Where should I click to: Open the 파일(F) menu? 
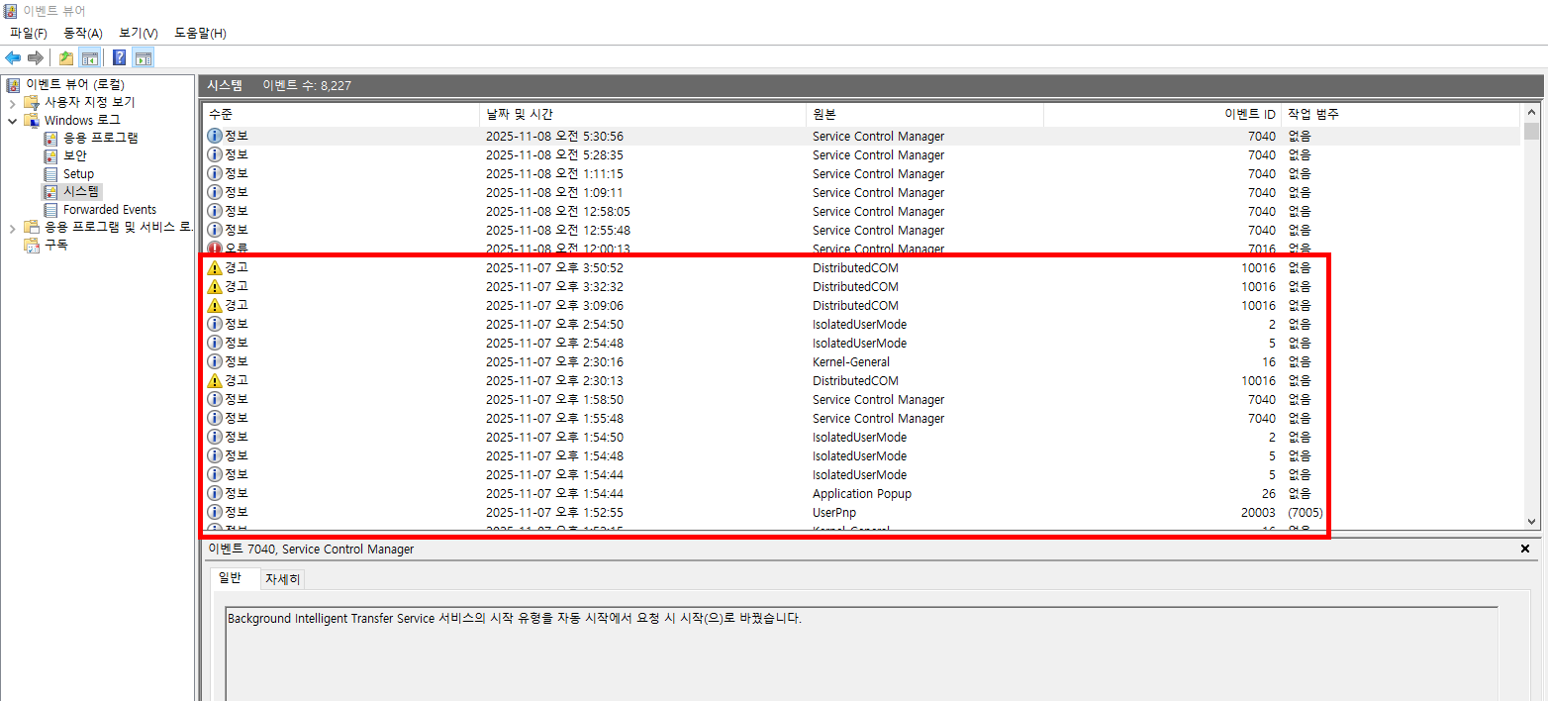click(28, 33)
